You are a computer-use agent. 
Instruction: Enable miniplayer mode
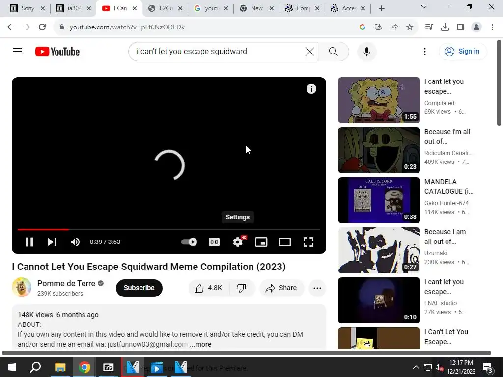pos(261,242)
